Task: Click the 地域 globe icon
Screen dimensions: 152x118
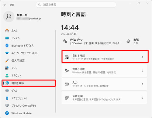Action: pyautogui.click(x=128, y=41)
